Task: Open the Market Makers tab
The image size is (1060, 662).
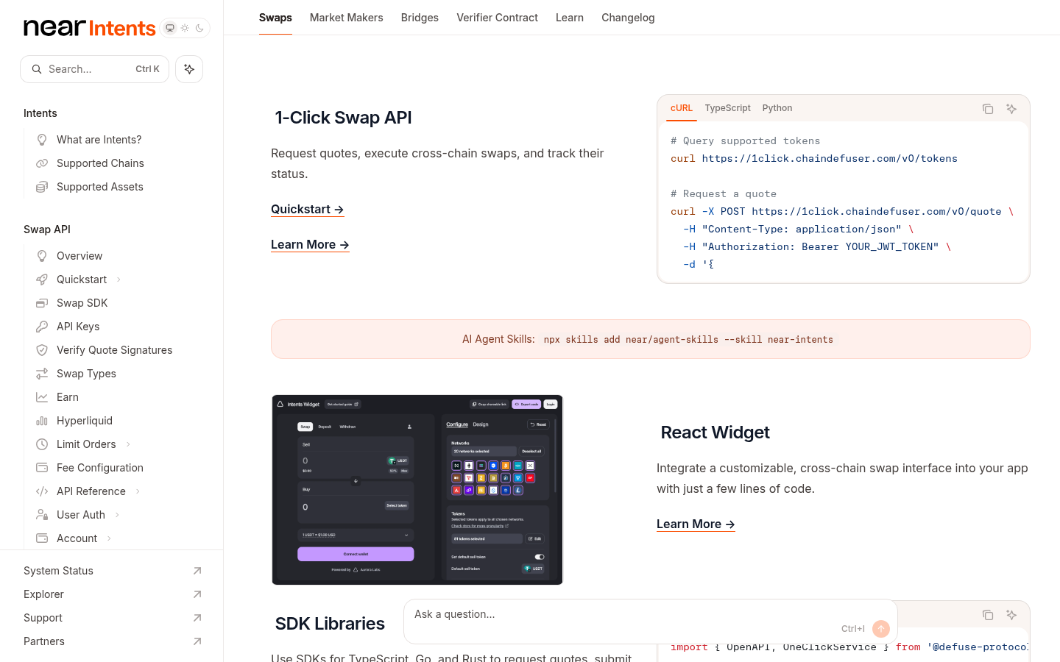Action: (x=346, y=18)
